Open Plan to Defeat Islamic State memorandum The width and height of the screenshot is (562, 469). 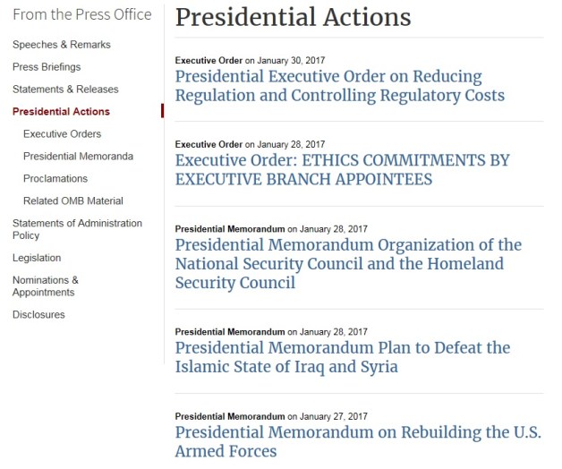[343, 357]
